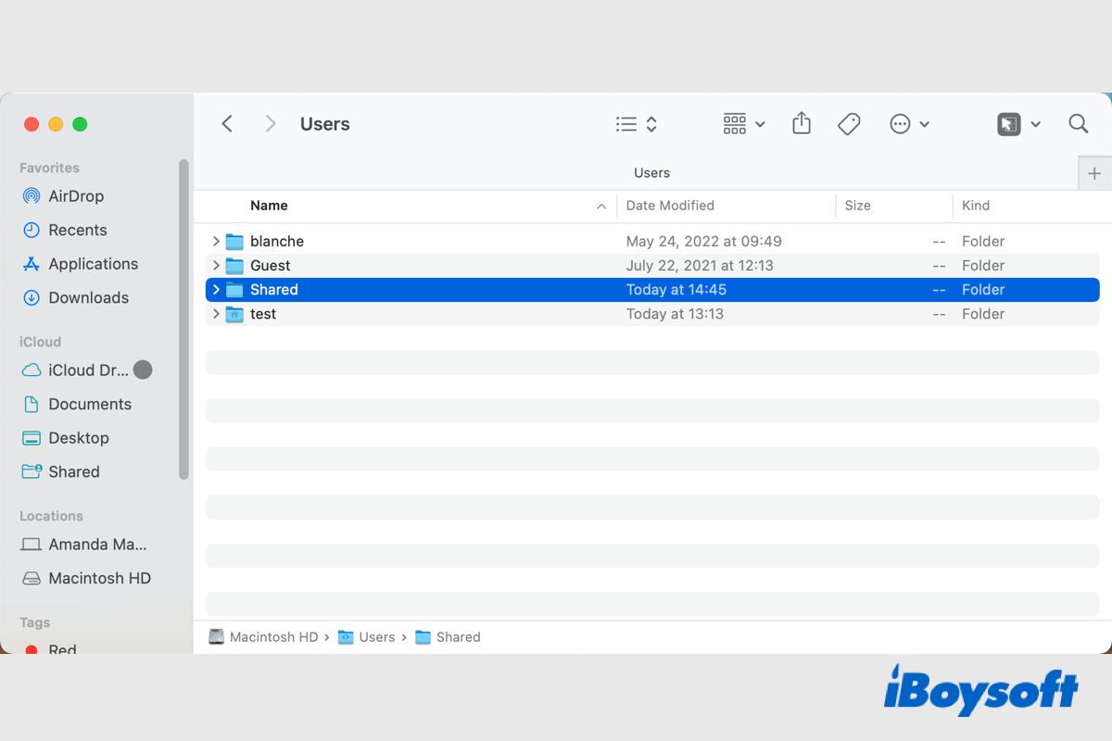Open iCloud Drive in the sidebar
Image resolution: width=1112 pixels, height=741 pixels.
click(x=75, y=370)
